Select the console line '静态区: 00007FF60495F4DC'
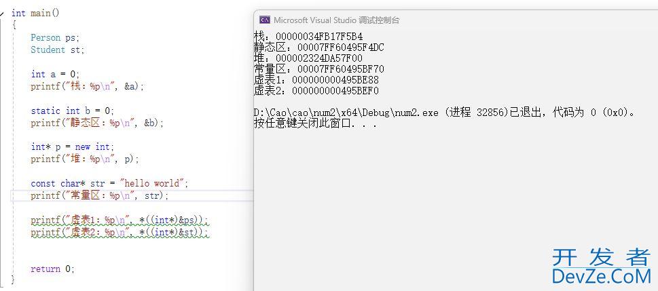Viewport: 658px width, 291px height. coord(319,47)
